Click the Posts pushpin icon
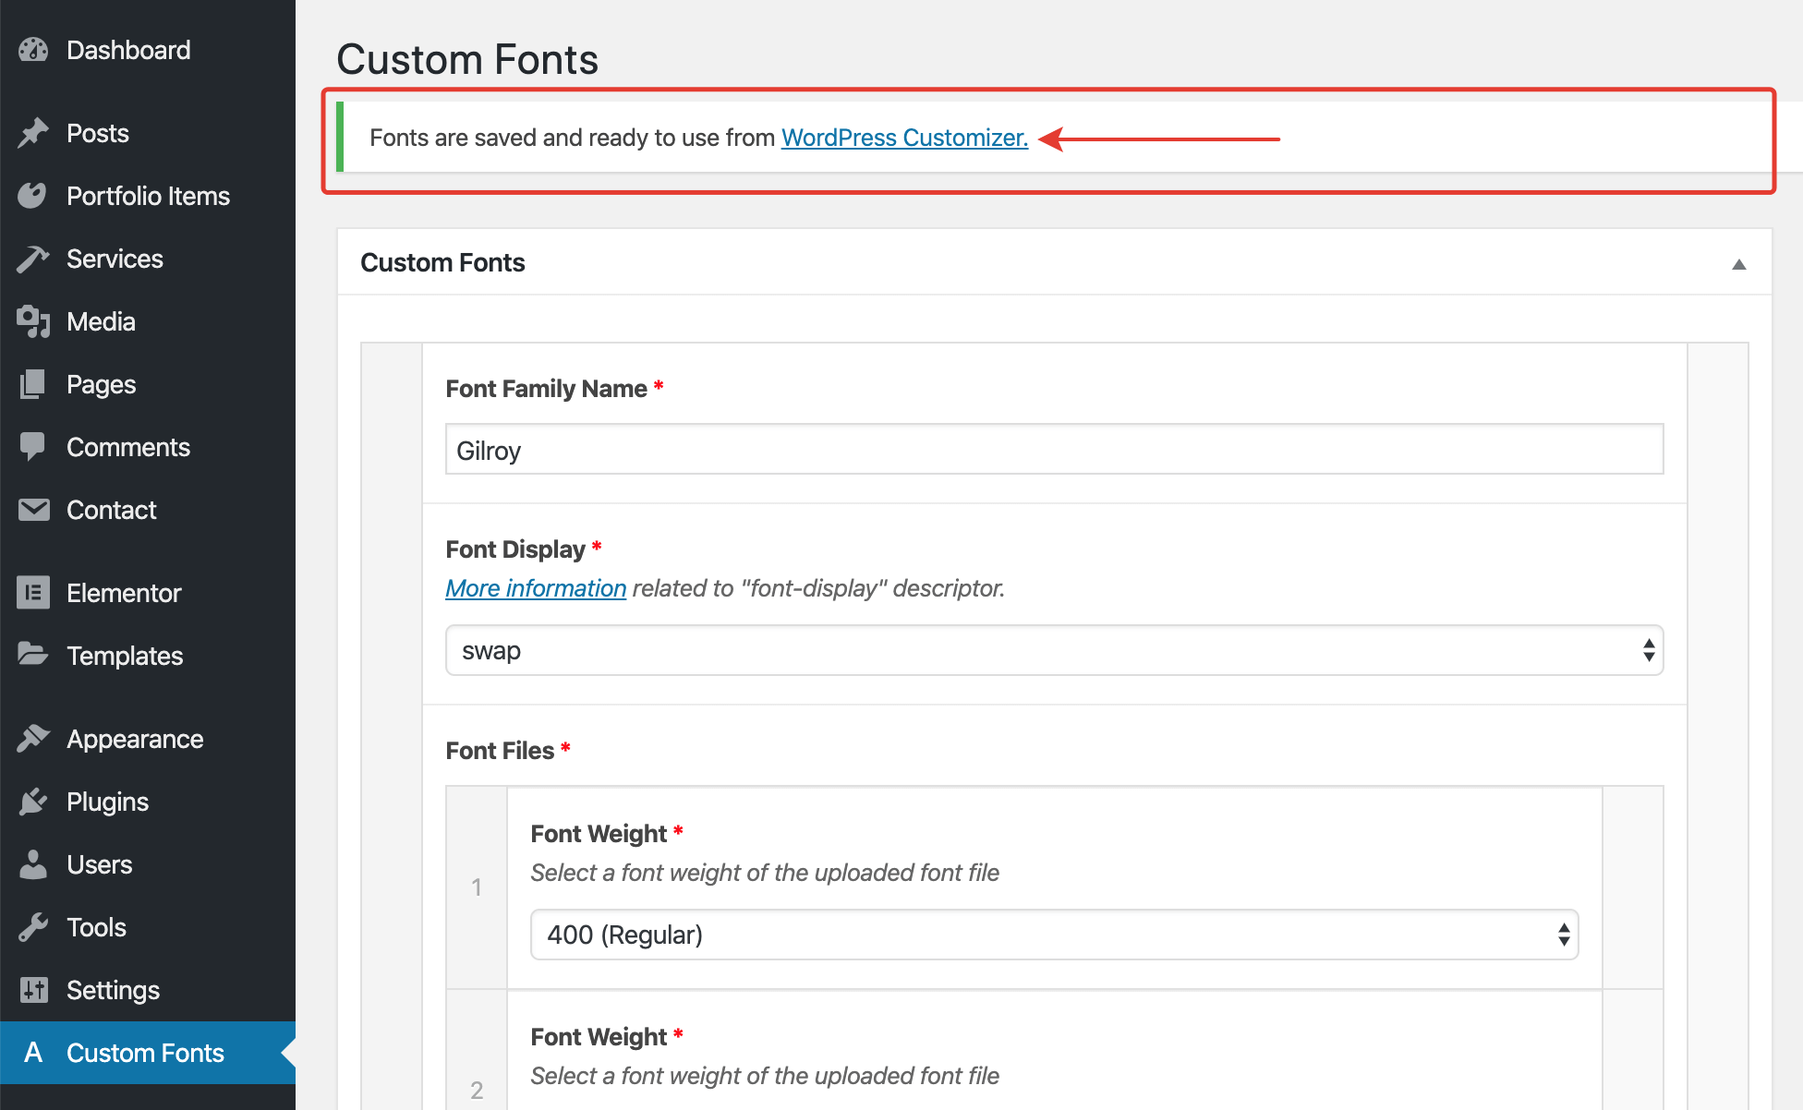This screenshot has height=1110, width=1803. (x=33, y=133)
